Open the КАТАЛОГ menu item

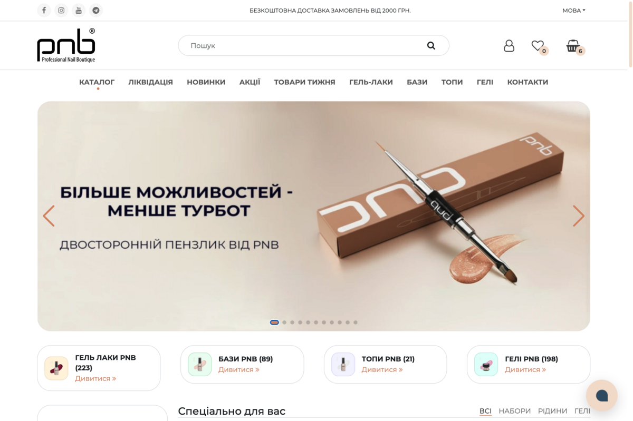(97, 82)
